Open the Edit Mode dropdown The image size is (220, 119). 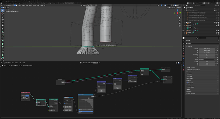coord(8,5)
